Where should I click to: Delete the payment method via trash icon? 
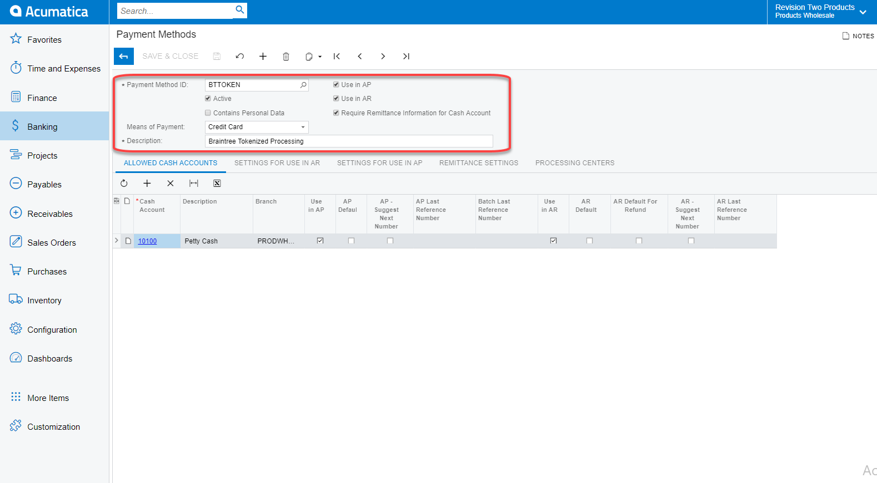point(286,56)
